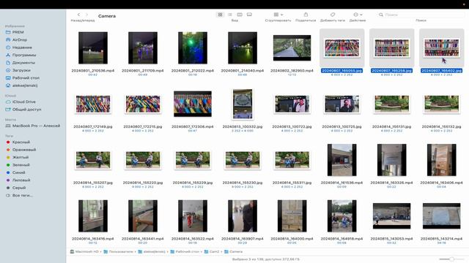Click file name label 20240807_165258.jpg
469x263 pixels.
pyautogui.click(x=392, y=71)
